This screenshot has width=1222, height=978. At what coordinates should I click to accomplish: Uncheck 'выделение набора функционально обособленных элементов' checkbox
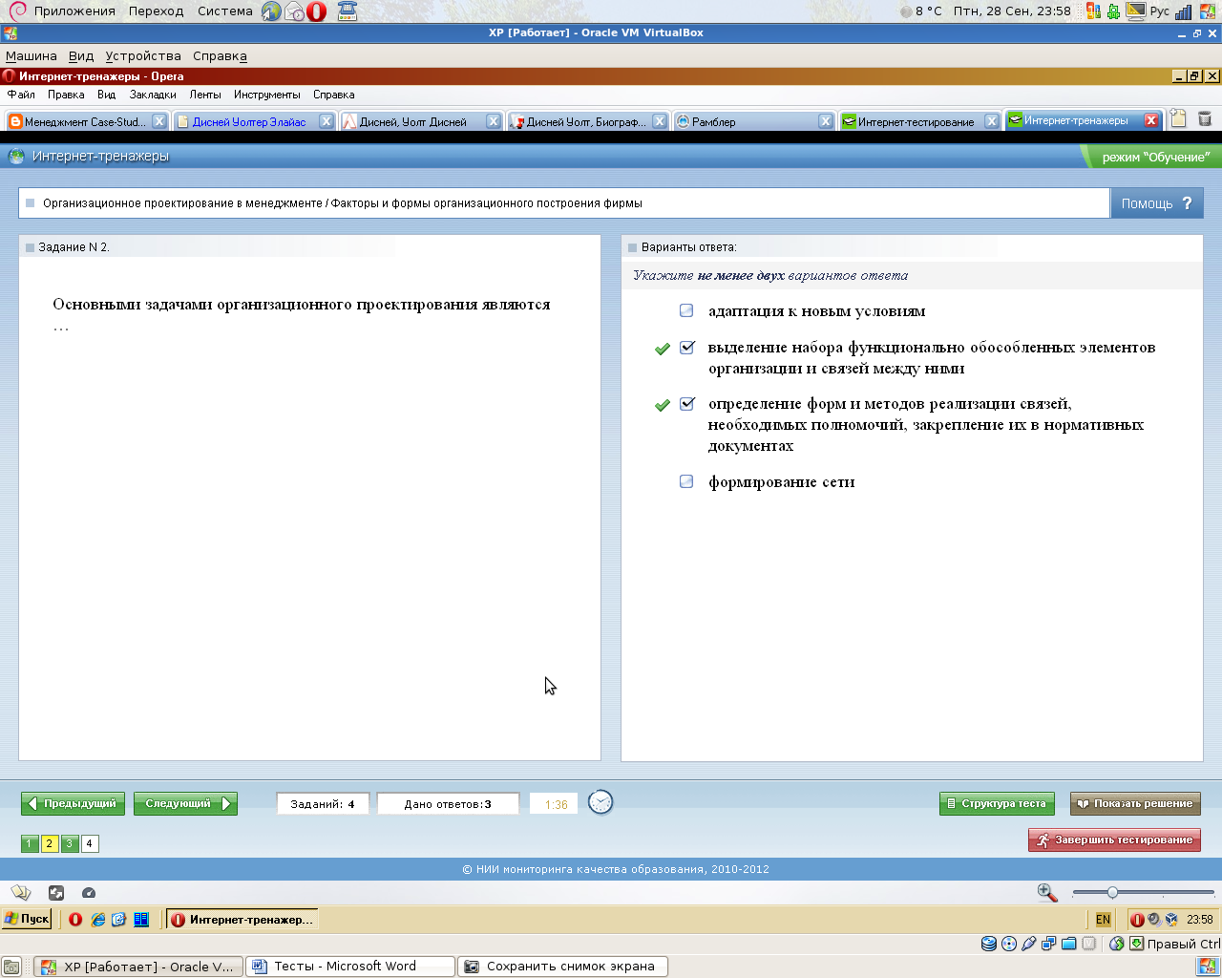[686, 348]
